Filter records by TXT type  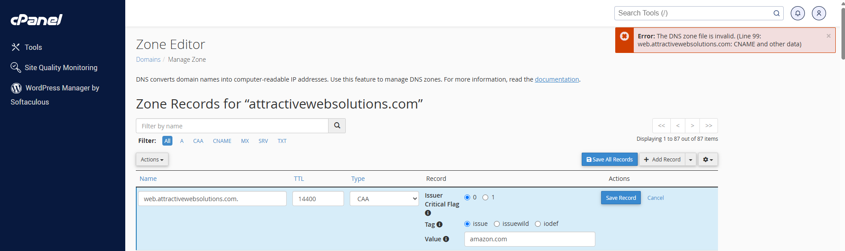(282, 141)
